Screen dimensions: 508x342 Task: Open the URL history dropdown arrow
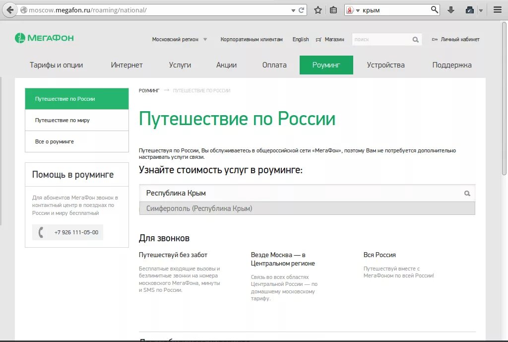click(293, 10)
